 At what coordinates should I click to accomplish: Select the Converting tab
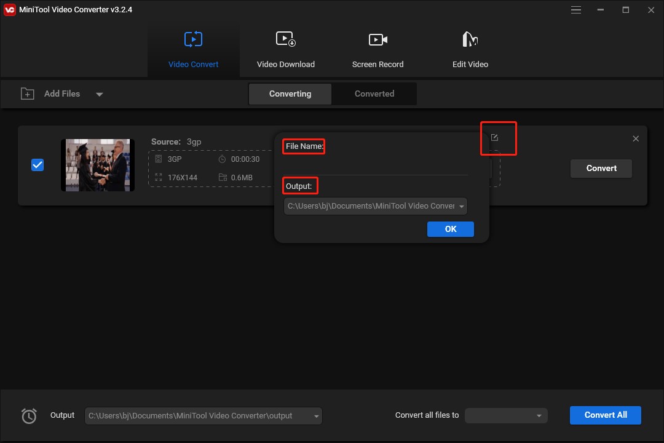click(290, 94)
